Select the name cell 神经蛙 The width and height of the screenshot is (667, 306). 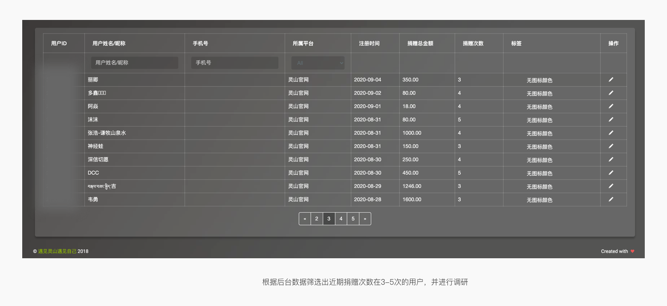tap(95, 146)
